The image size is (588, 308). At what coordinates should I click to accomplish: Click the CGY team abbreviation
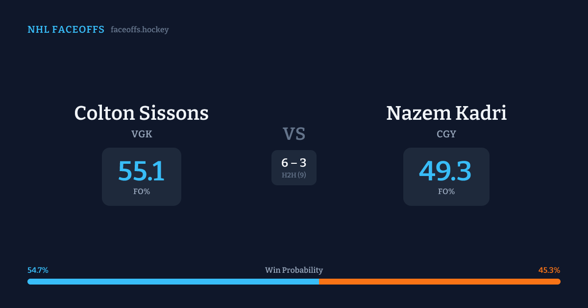(x=446, y=134)
